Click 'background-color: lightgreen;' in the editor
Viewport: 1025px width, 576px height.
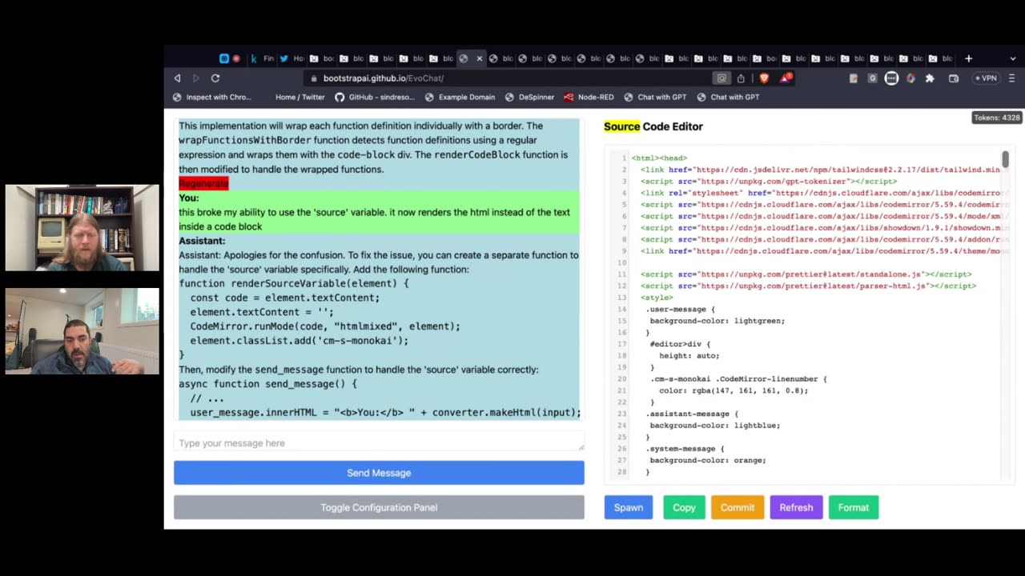pos(717,321)
